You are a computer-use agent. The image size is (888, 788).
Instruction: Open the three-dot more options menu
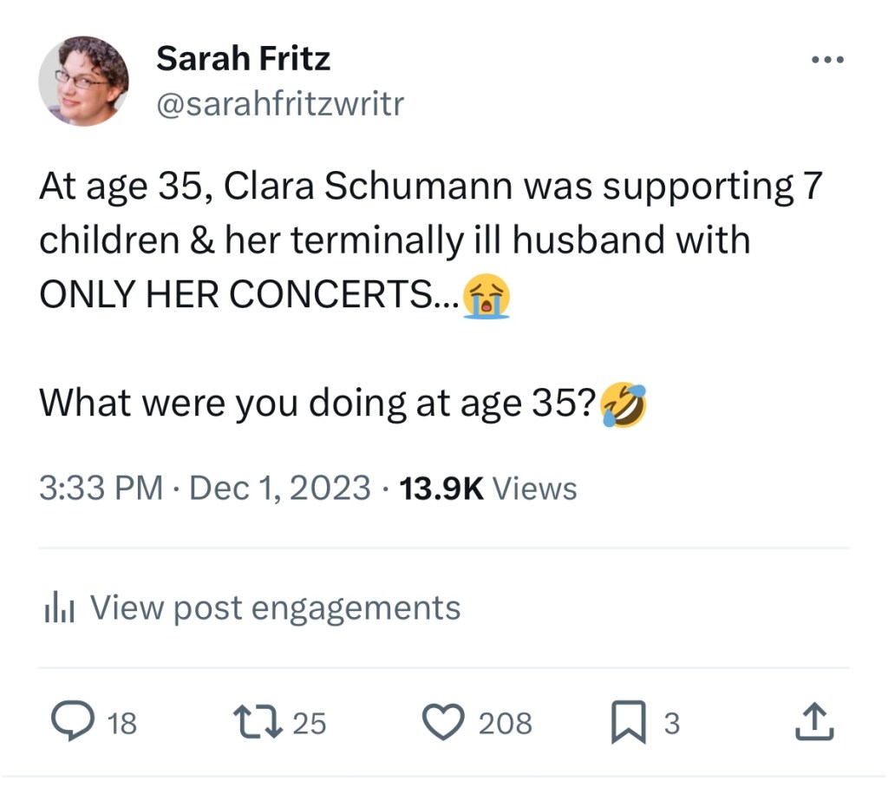click(x=826, y=61)
